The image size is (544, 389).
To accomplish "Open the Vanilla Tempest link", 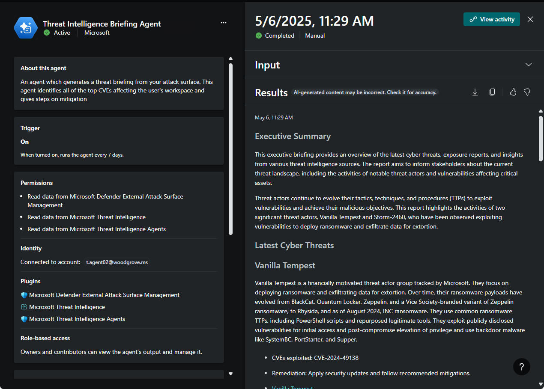I will [292, 387].
